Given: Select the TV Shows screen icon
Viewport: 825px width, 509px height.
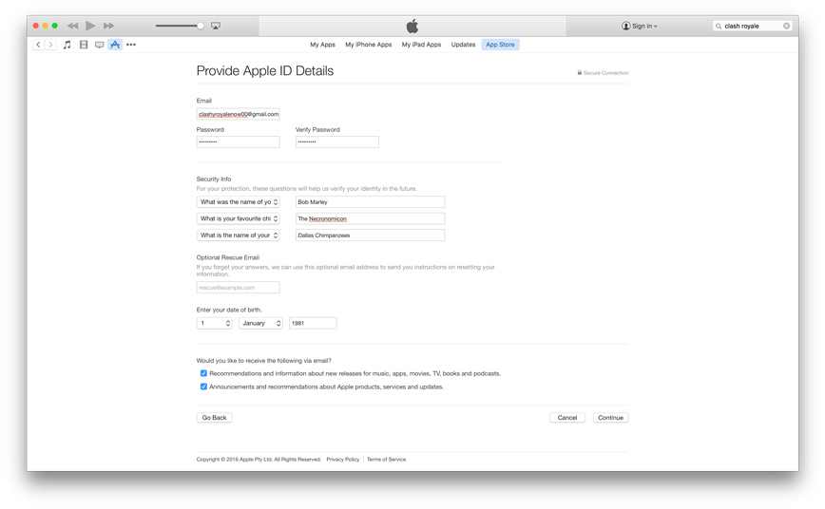Looking at the screenshot, I should [99, 45].
